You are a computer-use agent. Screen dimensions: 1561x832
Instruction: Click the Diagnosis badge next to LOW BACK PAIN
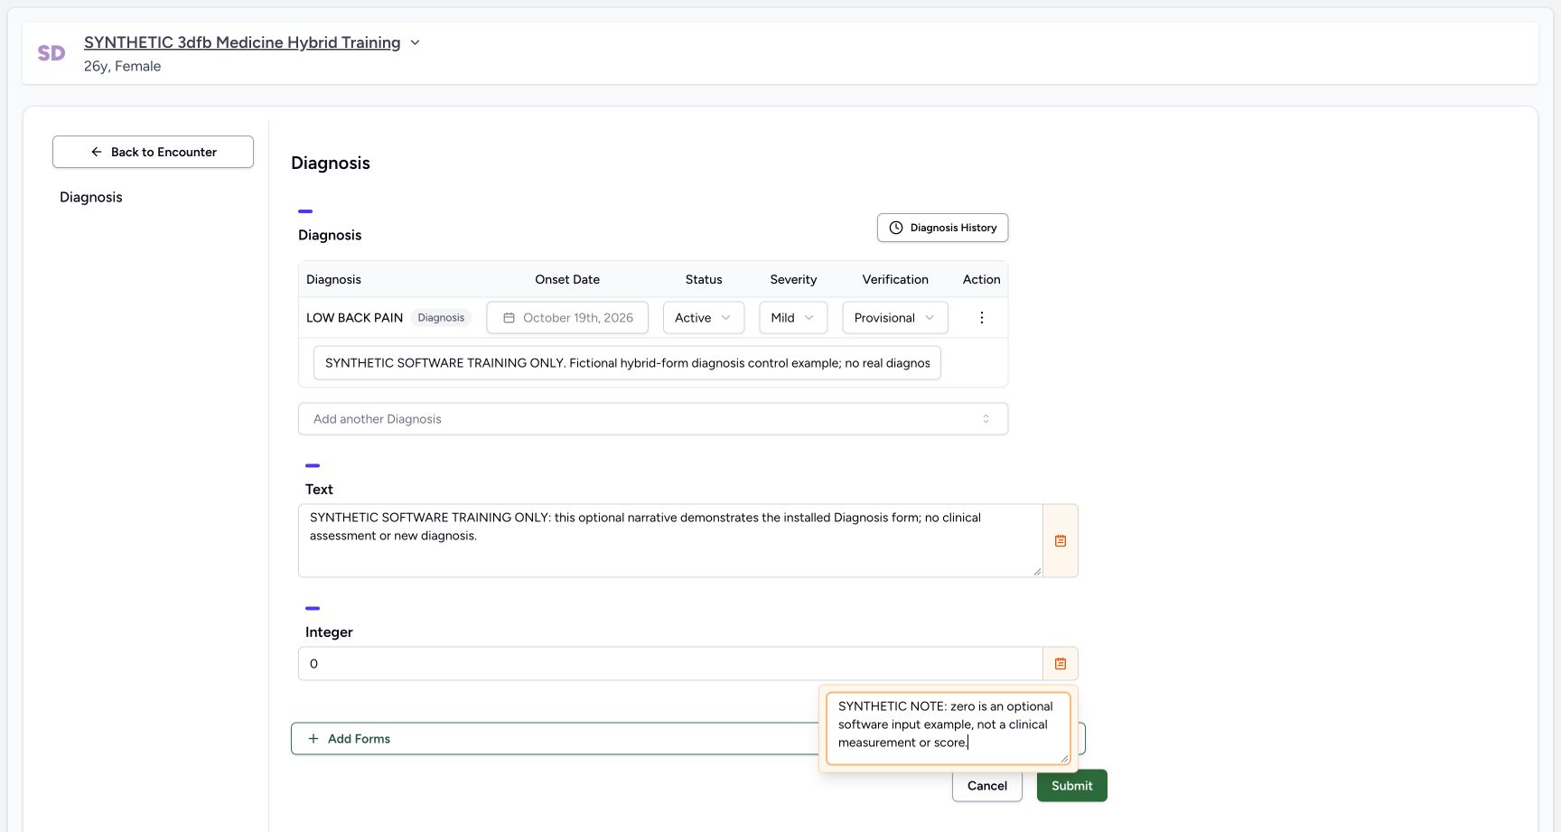pos(441,318)
